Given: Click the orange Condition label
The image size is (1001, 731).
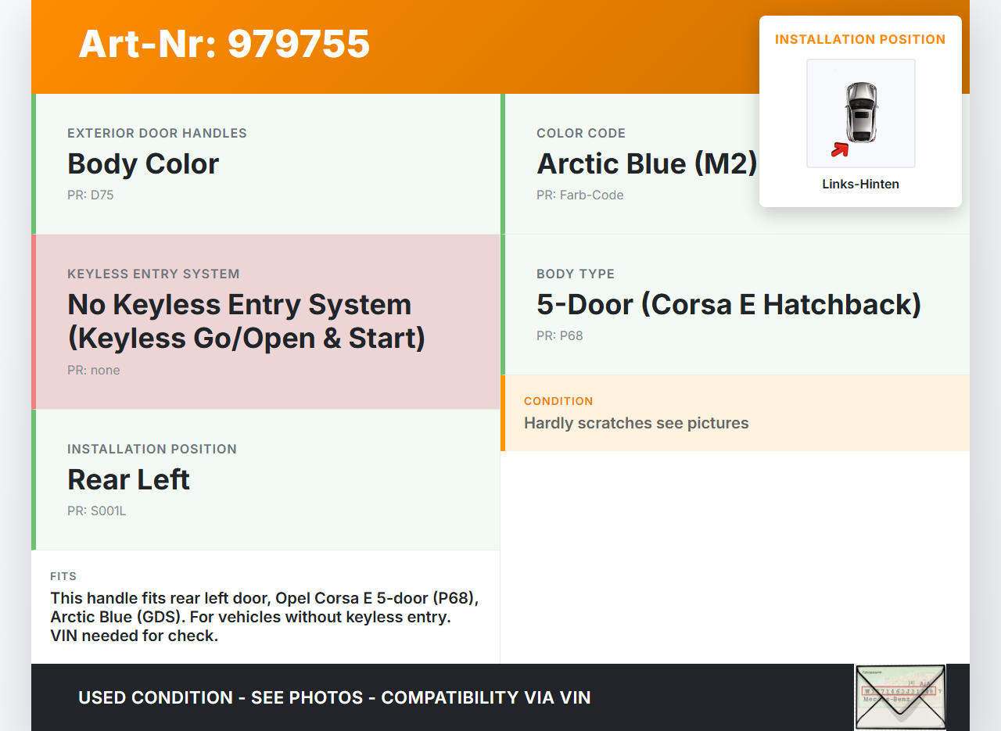Looking at the screenshot, I should 558,401.
